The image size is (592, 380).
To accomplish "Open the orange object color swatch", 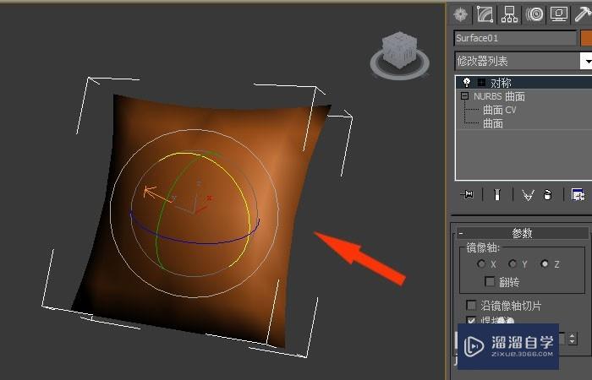I will click(586, 38).
